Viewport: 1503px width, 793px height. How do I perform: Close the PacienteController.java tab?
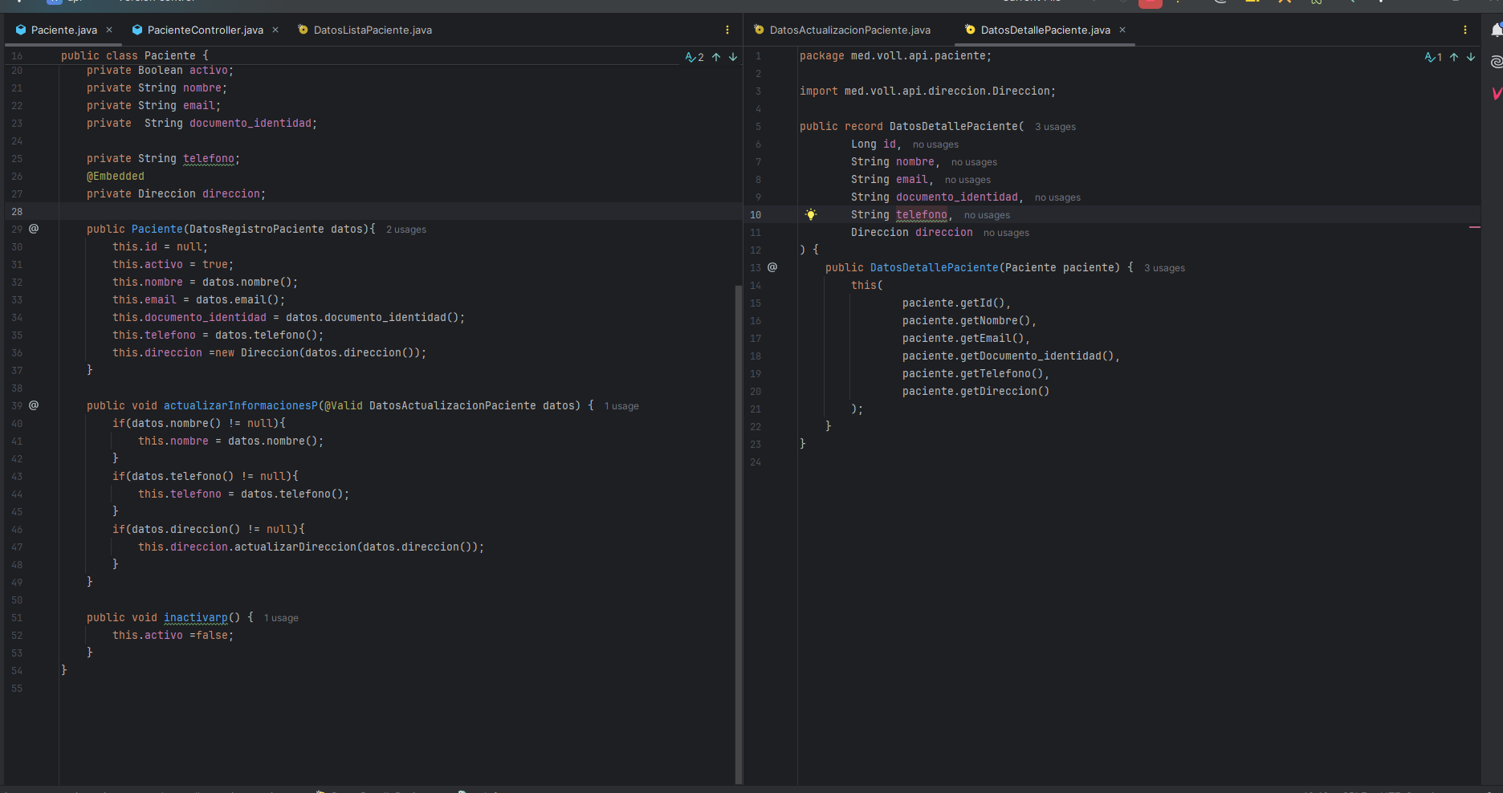pos(275,30)
